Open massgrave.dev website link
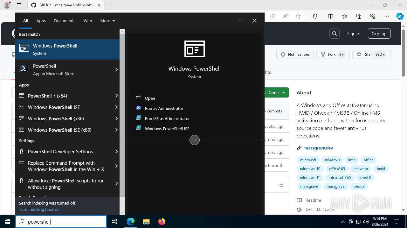The image size is (407, 228). (319, 148)
